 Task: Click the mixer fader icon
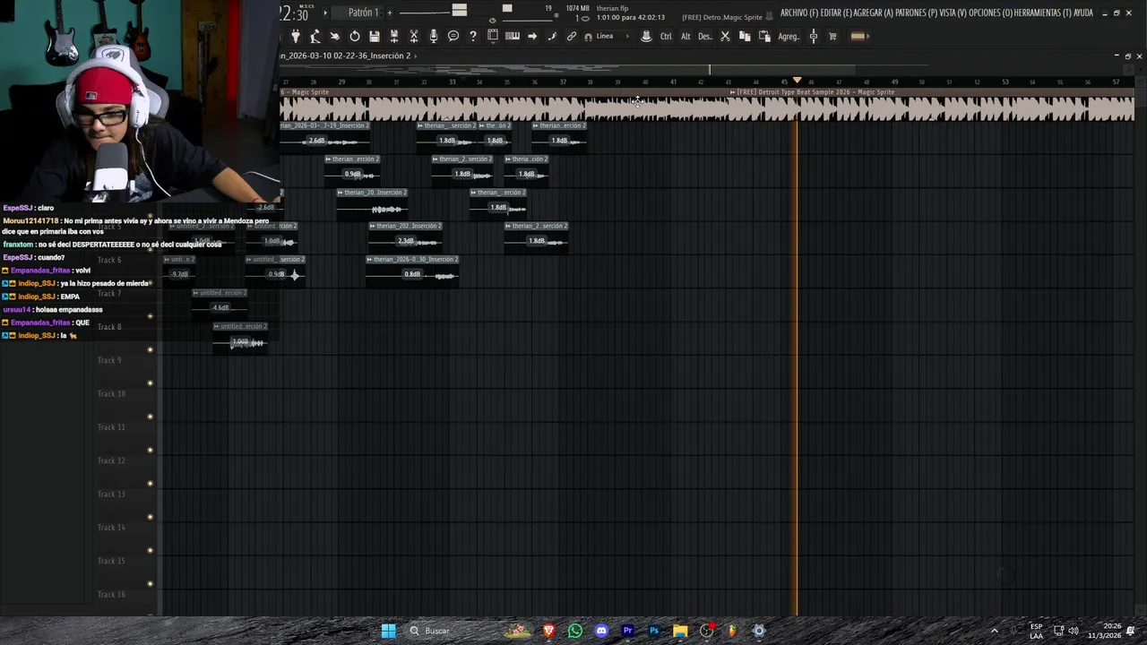[x=814, y=36]
